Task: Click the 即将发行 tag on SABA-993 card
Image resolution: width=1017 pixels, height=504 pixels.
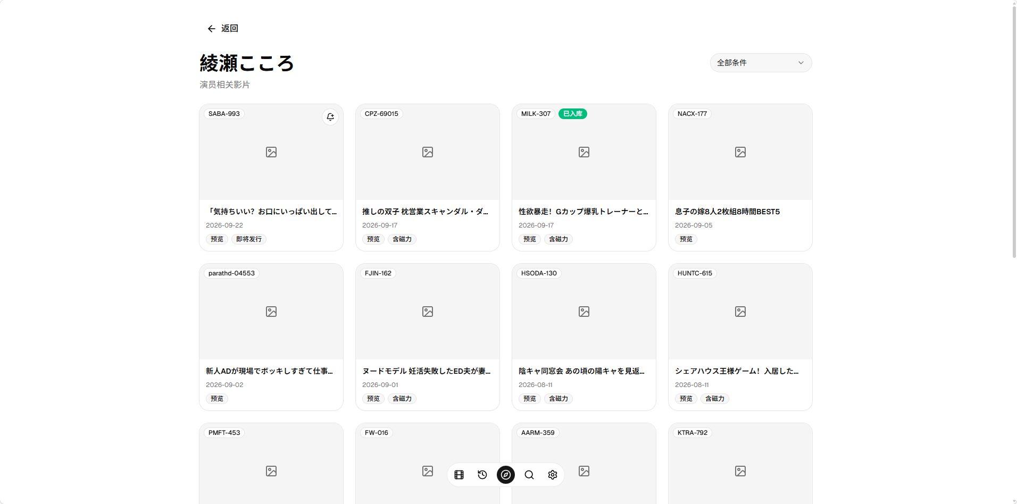Action: pyautogui.click(x=249, y=239)
